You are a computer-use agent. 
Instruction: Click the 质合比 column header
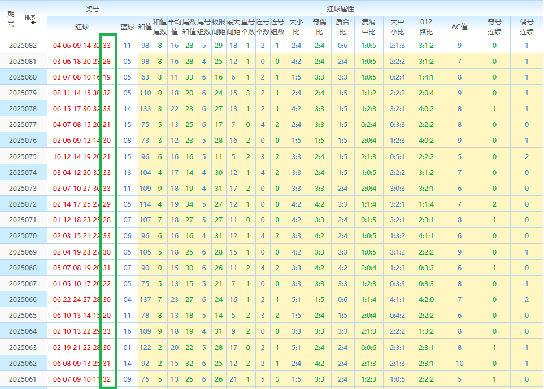342,27
